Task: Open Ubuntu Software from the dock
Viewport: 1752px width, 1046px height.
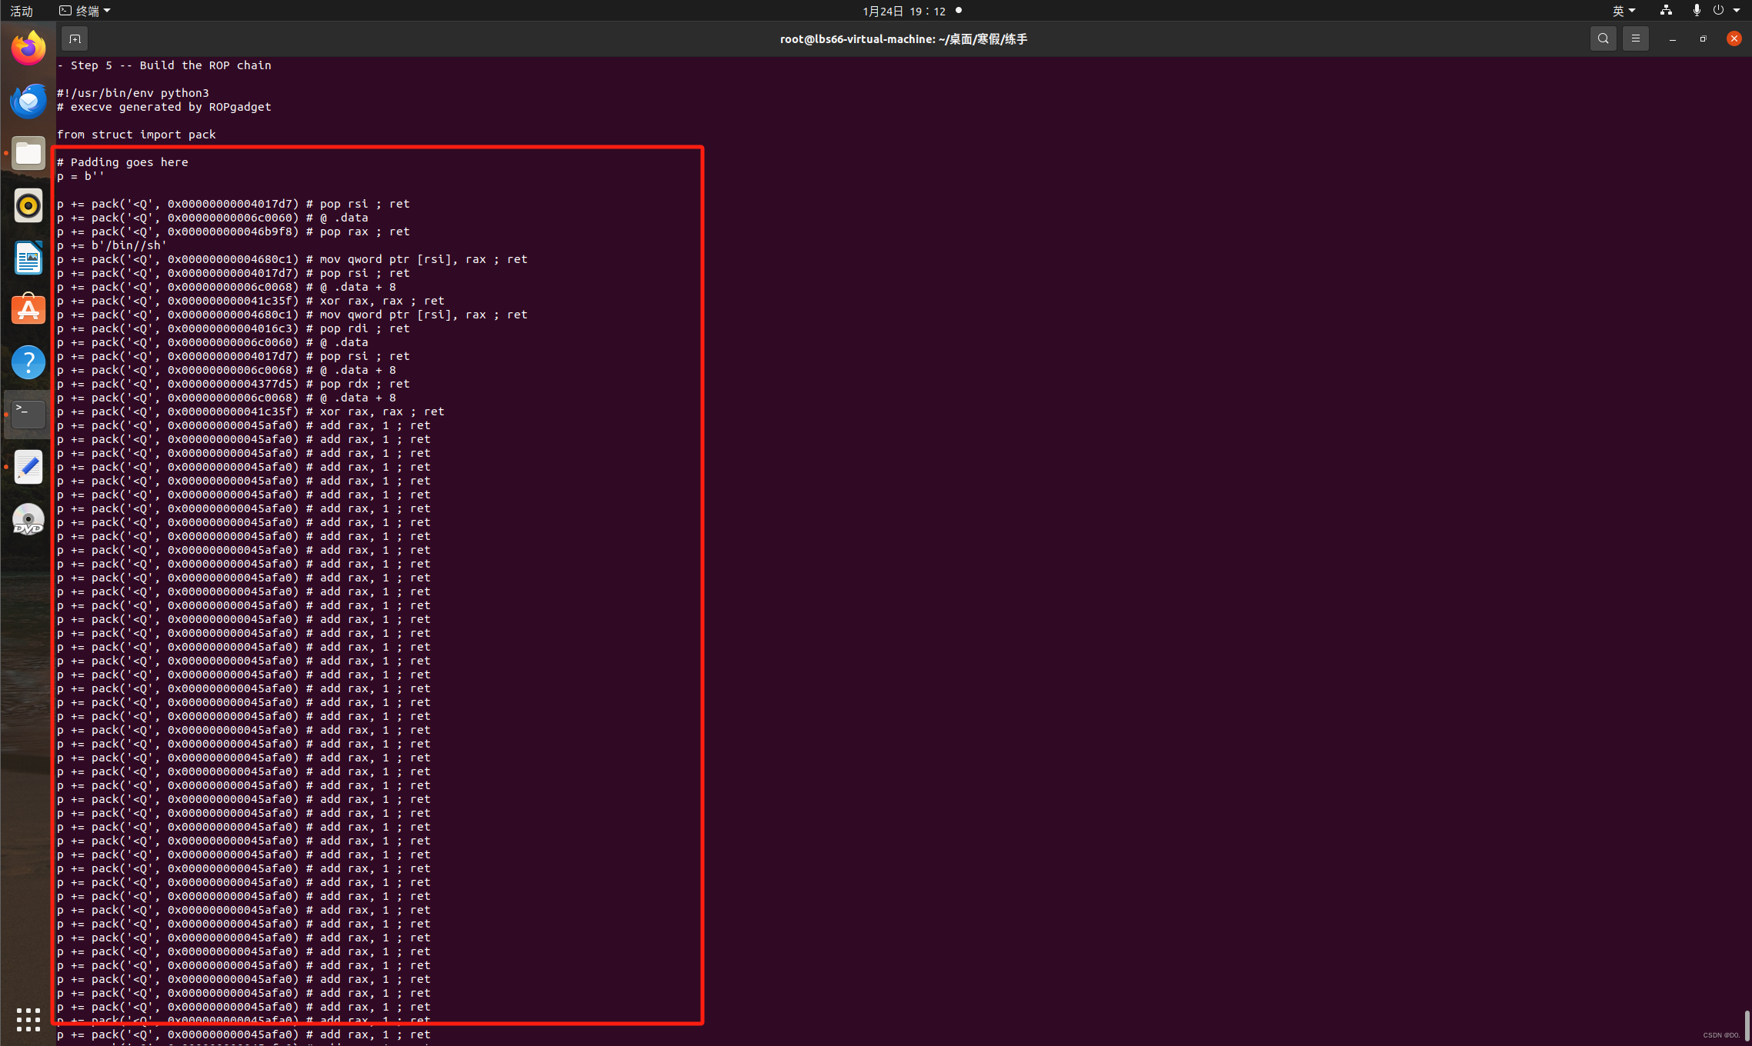Action: point(28,309)
